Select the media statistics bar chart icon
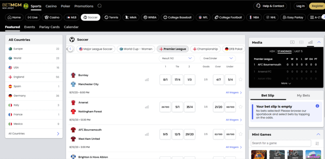 coord(310,42)
